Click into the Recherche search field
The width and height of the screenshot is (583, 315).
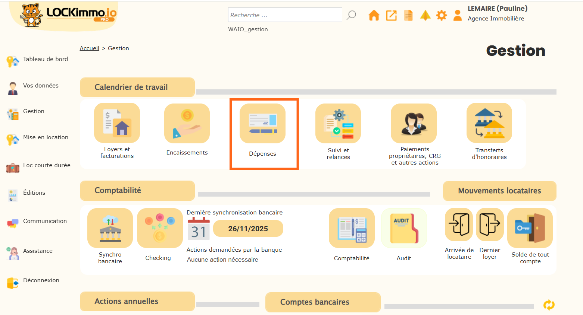[x=285, y=15]
